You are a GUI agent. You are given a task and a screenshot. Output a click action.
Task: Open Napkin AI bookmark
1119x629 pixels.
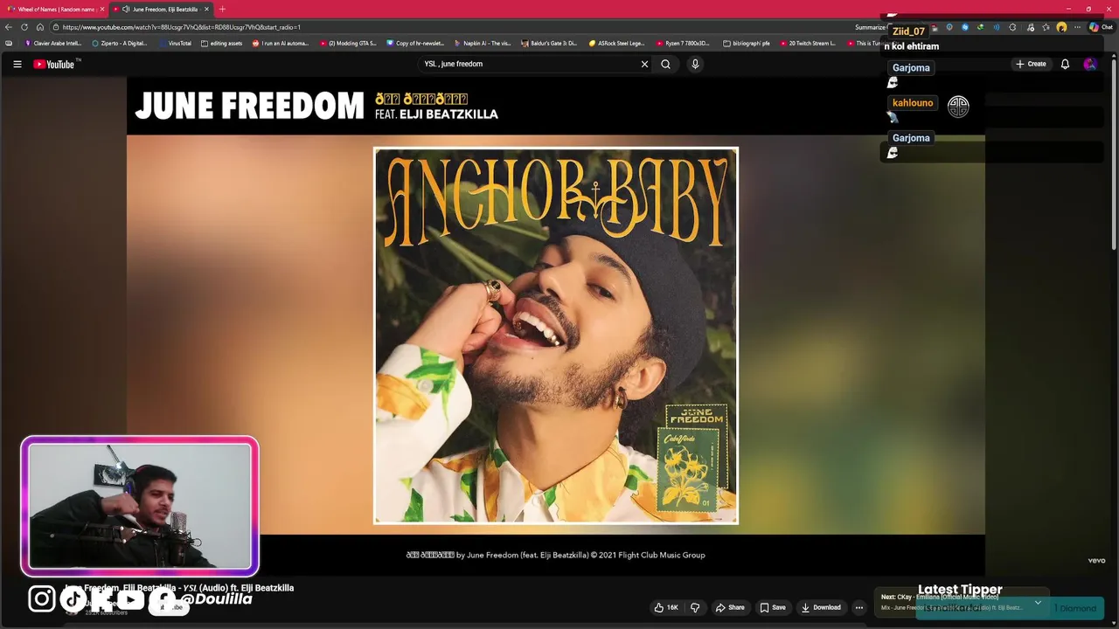pyautogui.click(x=483, y=43)
